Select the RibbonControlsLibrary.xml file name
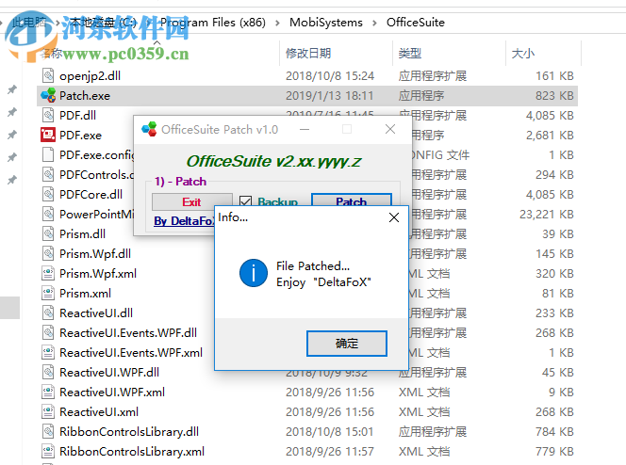The image size is (626, 465). click(x=132, y=452)
